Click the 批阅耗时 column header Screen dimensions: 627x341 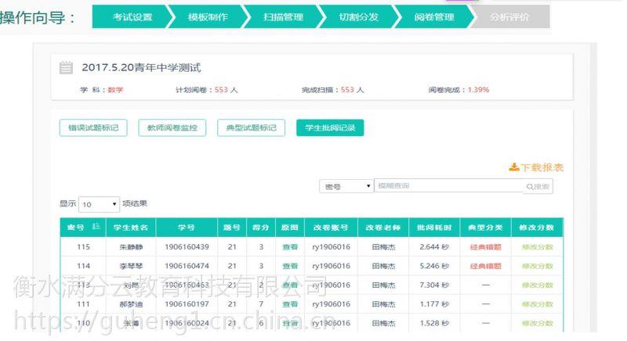pyautogui.click(x=434, y=228)
